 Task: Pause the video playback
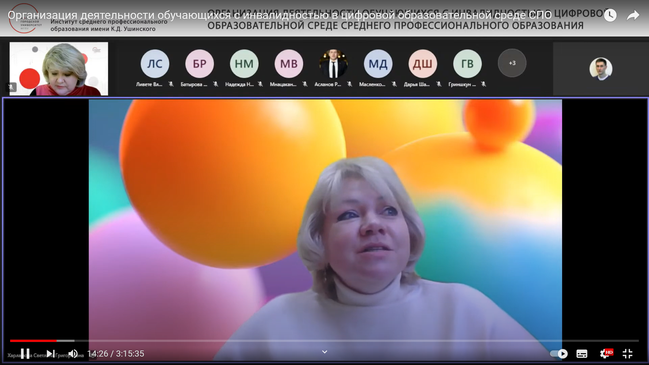(x=25, y=354)
